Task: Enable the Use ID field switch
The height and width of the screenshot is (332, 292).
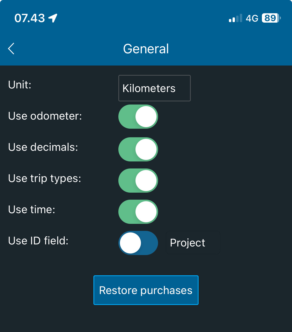Action: (x=138, y=243)
